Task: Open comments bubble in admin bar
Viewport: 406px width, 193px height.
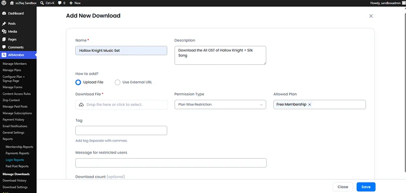Action: pyautogui.click(x=60, y=3)
